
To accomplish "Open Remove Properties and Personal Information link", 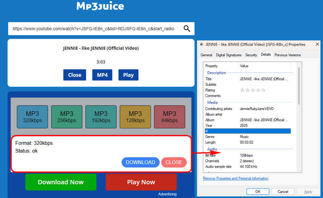I will pos(236,178).
